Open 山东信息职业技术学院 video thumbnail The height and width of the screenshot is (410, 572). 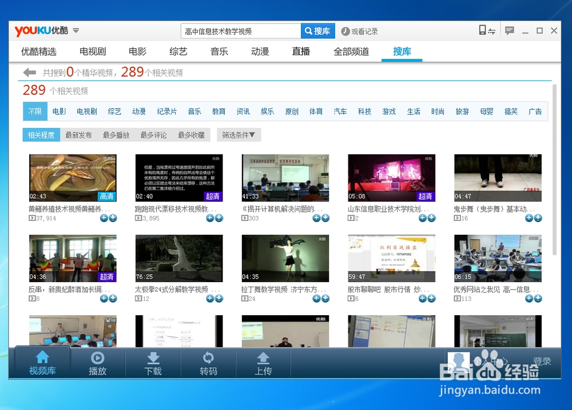coord(391,178)
